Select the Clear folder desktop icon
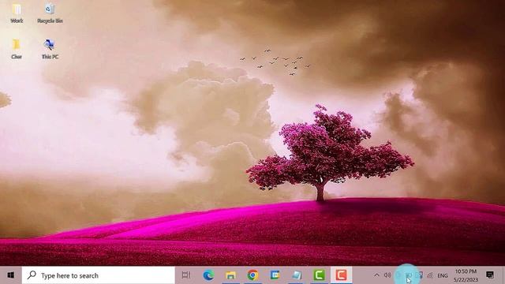 [x=17, y=49]
